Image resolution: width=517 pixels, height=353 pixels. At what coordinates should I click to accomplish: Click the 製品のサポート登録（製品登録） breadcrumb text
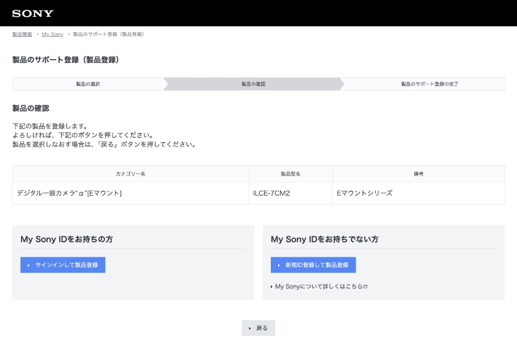[109, 34]
